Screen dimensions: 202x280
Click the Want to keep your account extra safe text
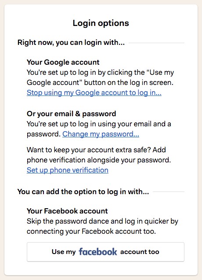click(x=99, y=155)
